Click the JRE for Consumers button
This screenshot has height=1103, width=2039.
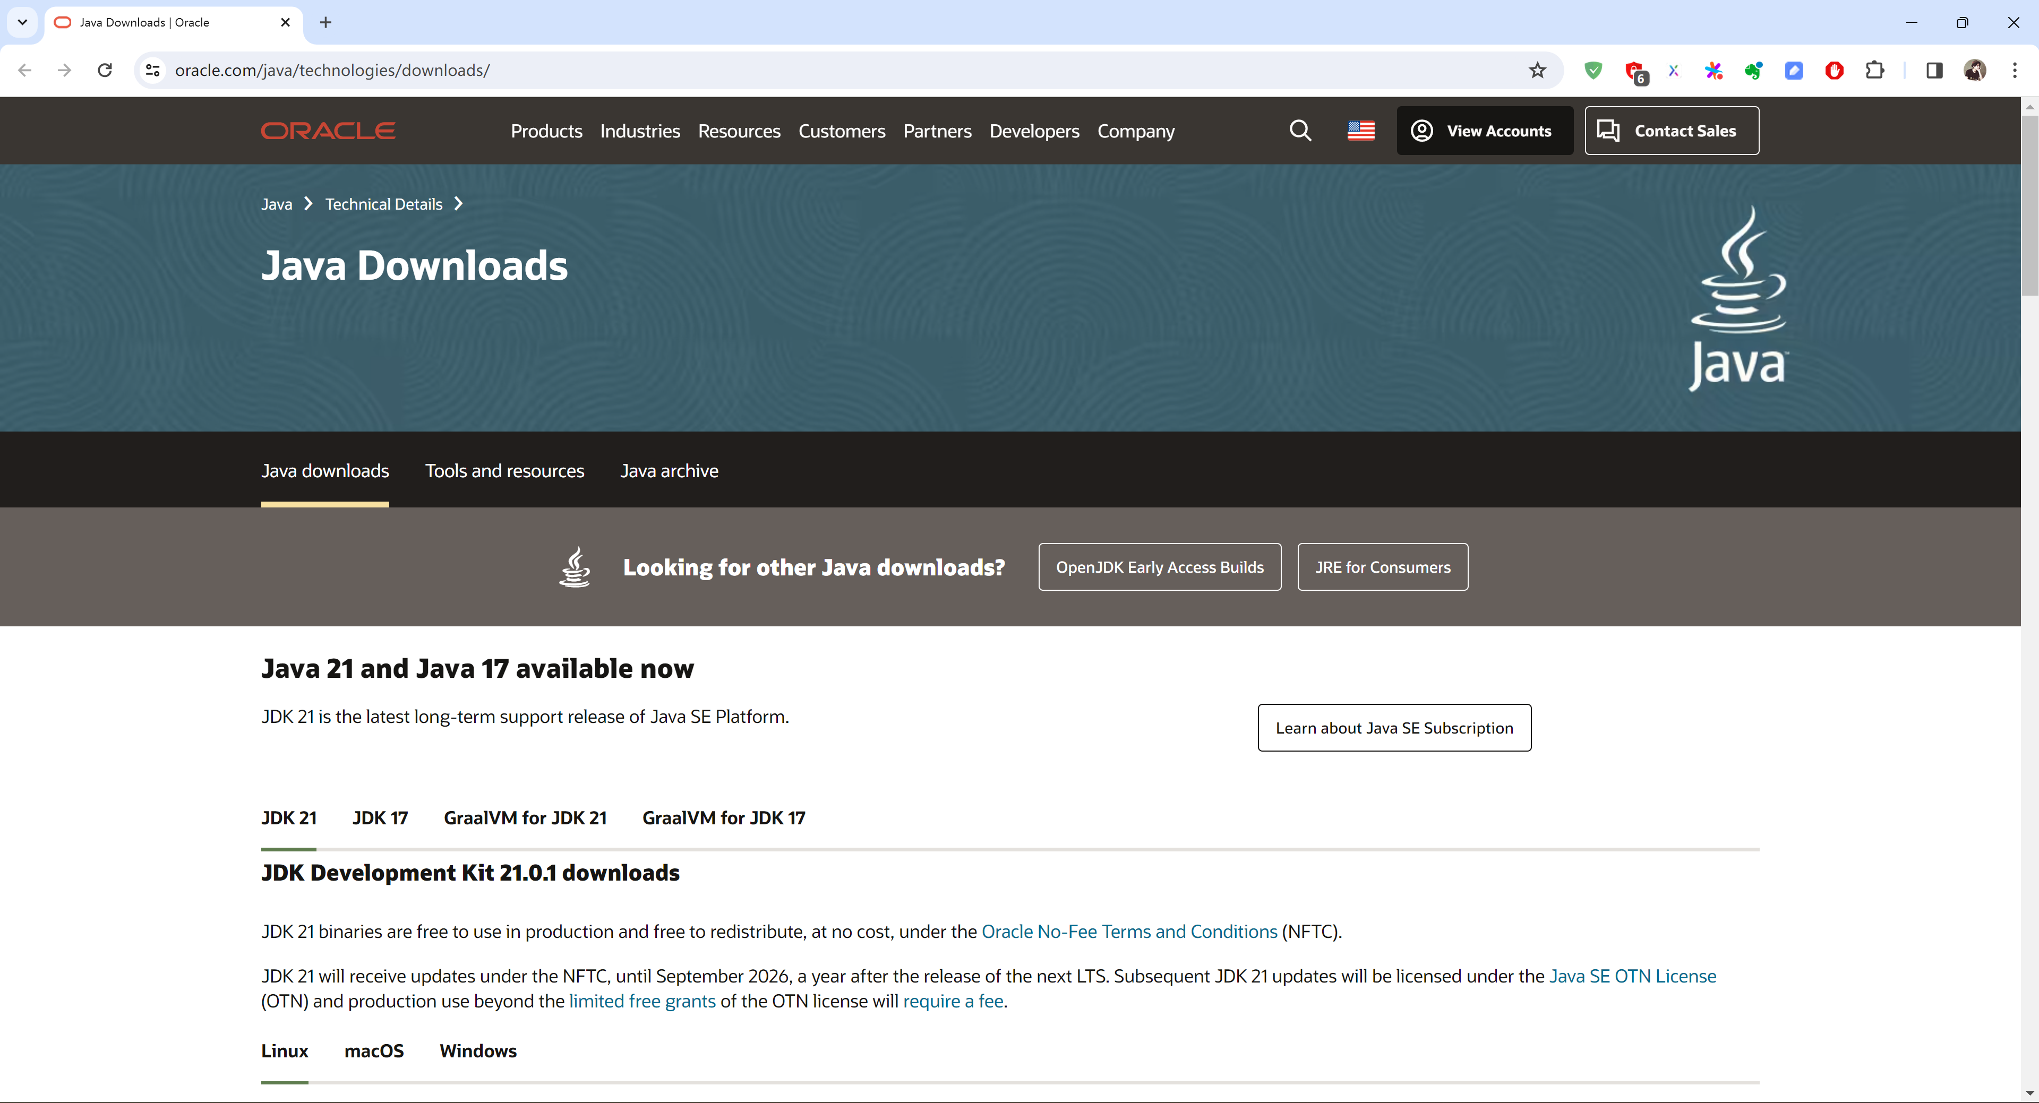(x=1382, y=566)
